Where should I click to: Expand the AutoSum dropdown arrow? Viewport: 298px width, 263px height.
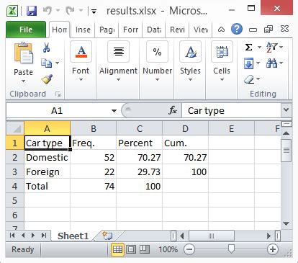point(259,47)
